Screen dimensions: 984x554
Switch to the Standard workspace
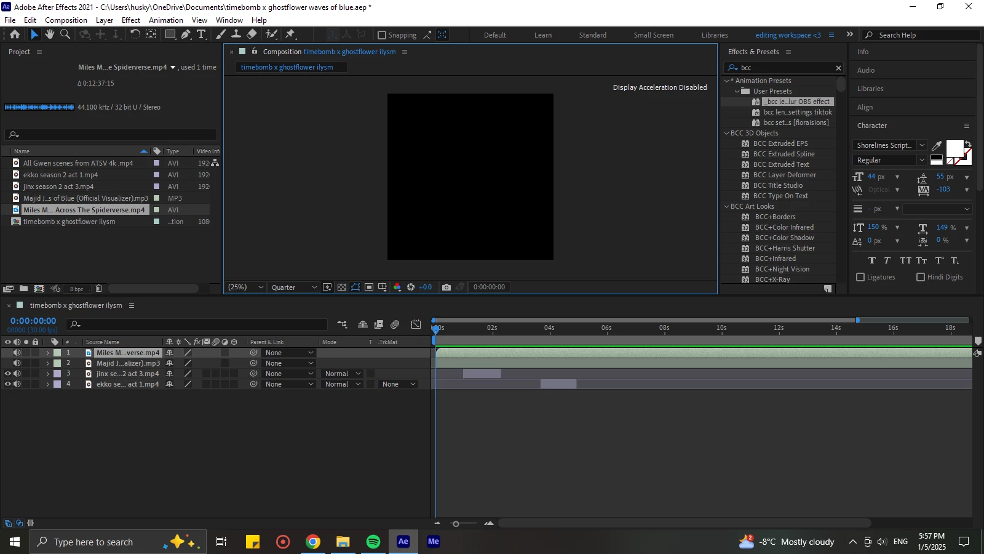coord(593,35)
